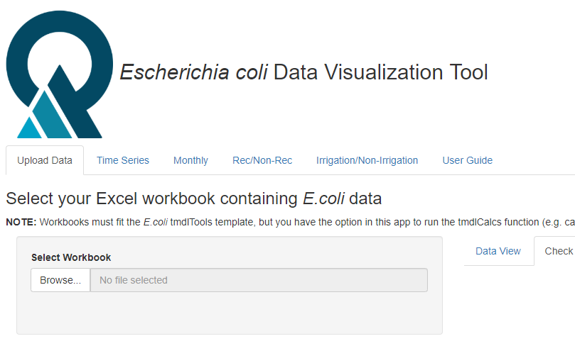Switch to the Data View tab
Screen dimensions: 575x341
point(498,251)
